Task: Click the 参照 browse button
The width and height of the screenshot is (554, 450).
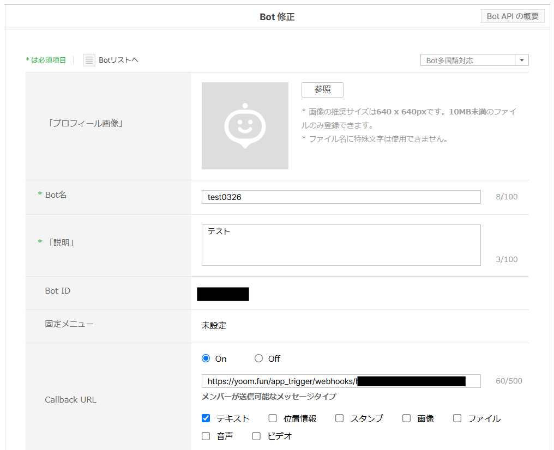Action: (322, 90)
